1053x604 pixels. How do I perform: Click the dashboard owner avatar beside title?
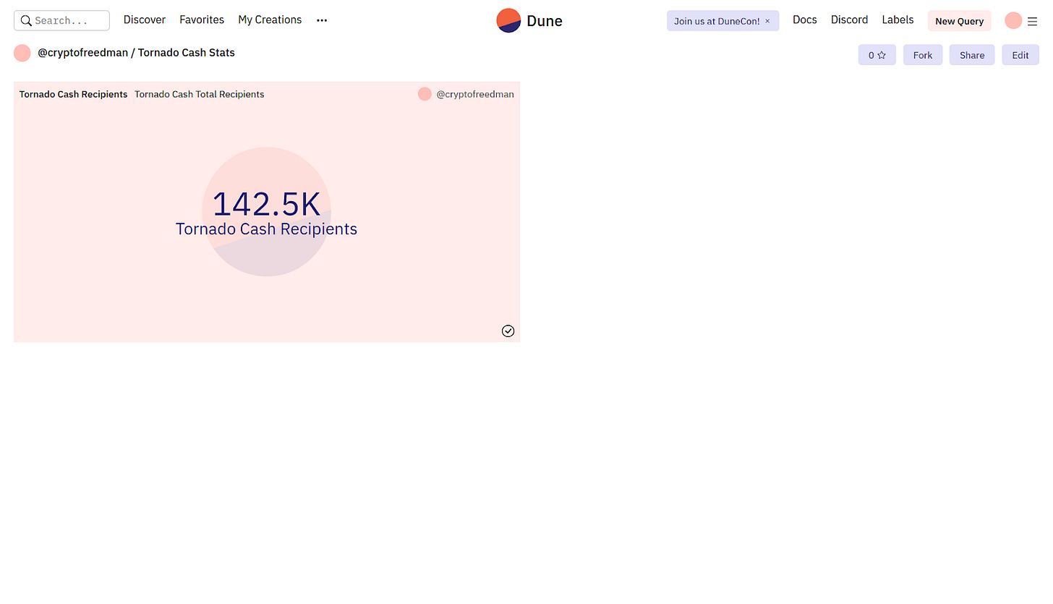22,53
